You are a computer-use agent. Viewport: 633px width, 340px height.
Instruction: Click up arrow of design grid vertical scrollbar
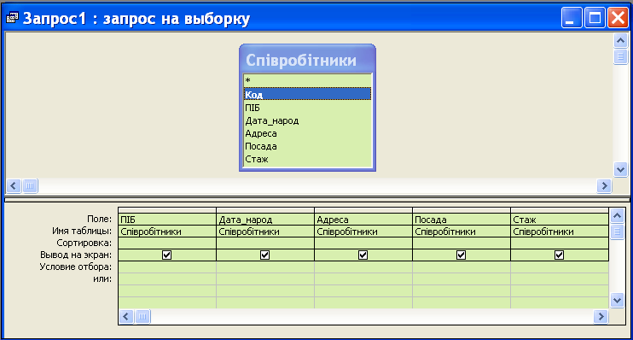(617, 216)
